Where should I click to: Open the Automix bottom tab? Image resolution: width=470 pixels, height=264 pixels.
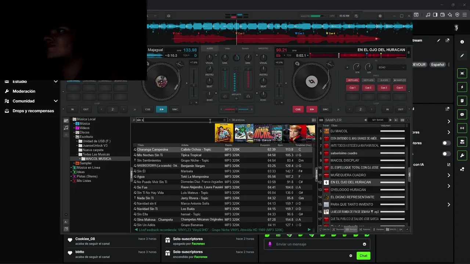(365, 229)
